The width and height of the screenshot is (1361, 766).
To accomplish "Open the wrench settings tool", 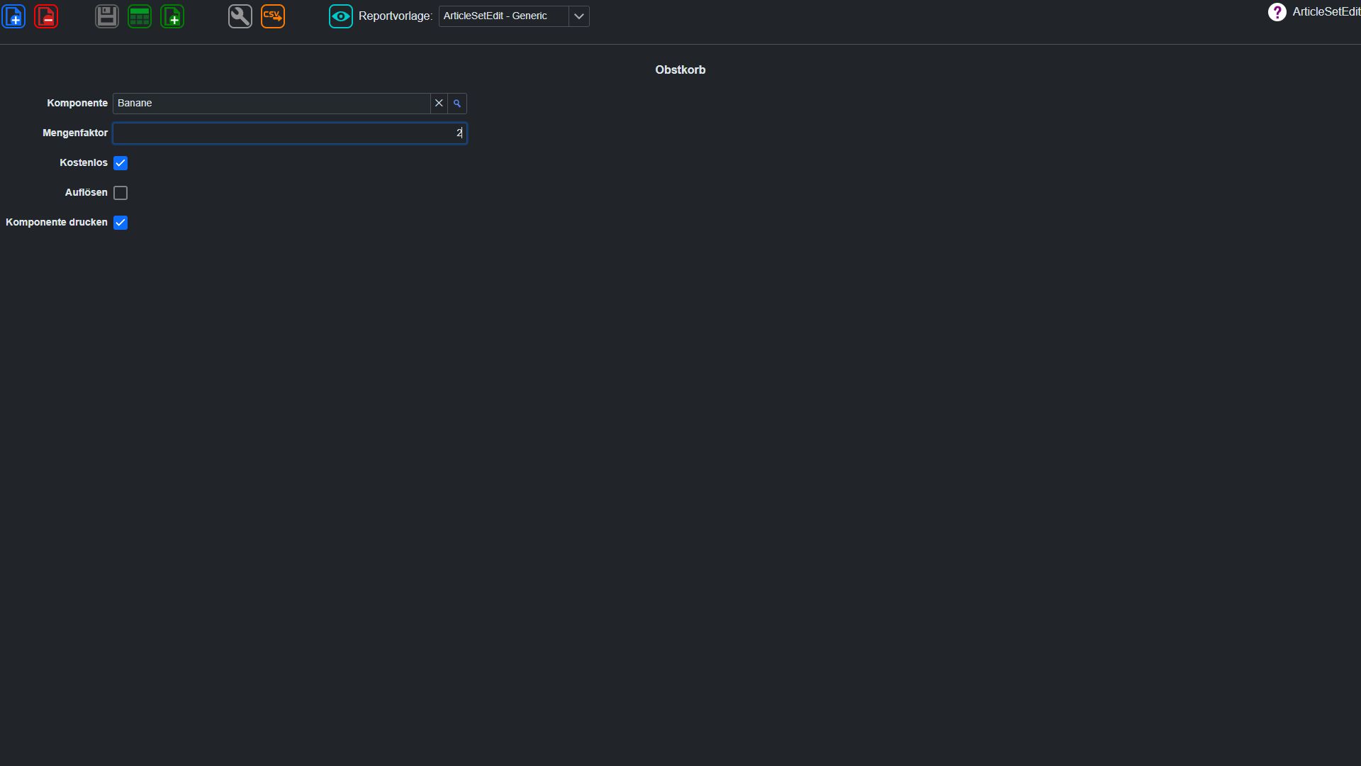I will [x=240, y=16].
